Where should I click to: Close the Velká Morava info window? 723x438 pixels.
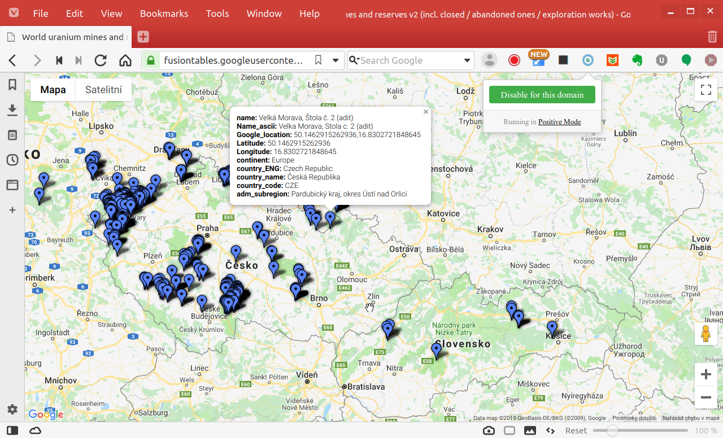pyautogui.click(x=426, y=112)
